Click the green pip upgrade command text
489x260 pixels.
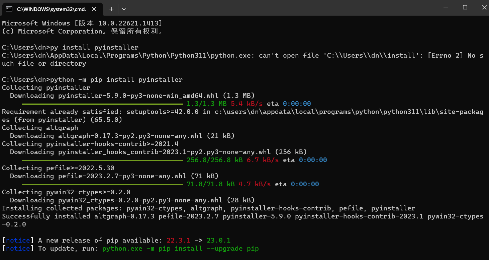pos(181,249)
